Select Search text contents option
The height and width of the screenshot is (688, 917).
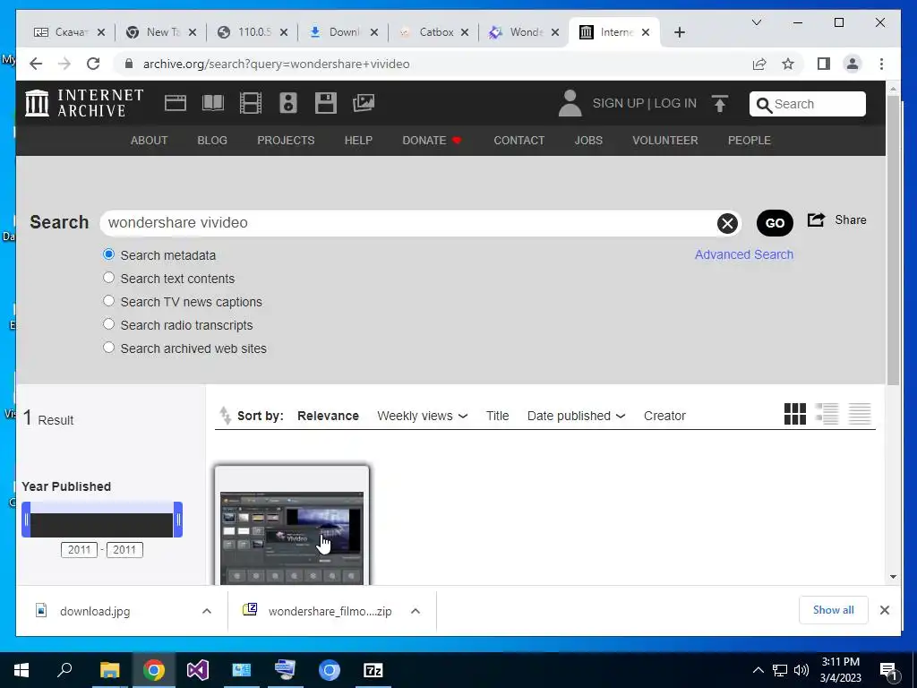coord(108,278)
